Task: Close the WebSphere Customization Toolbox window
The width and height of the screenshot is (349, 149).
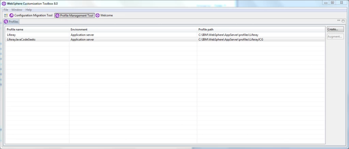Action: tap(342, 3)
